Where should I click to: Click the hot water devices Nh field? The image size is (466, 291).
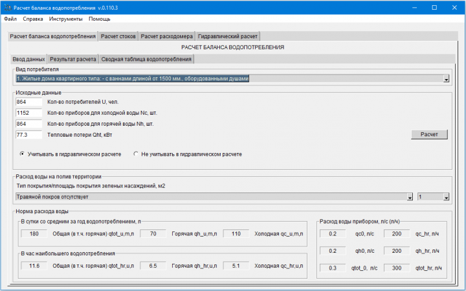[29, 124]
